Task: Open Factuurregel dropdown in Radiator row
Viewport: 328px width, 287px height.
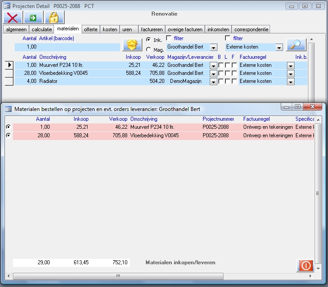Action: pyautogui.click(x=291, y=82)
